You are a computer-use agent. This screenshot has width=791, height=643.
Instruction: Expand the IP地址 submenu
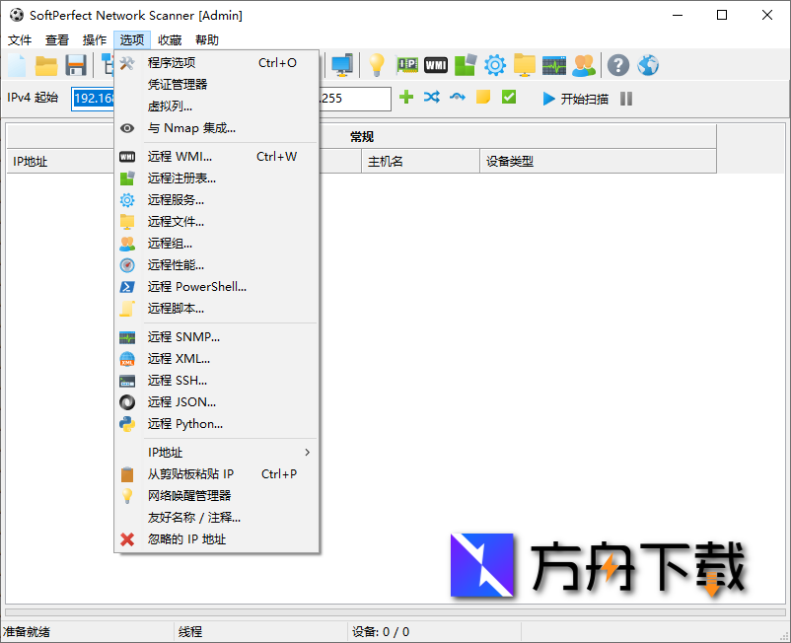[165, 452]
